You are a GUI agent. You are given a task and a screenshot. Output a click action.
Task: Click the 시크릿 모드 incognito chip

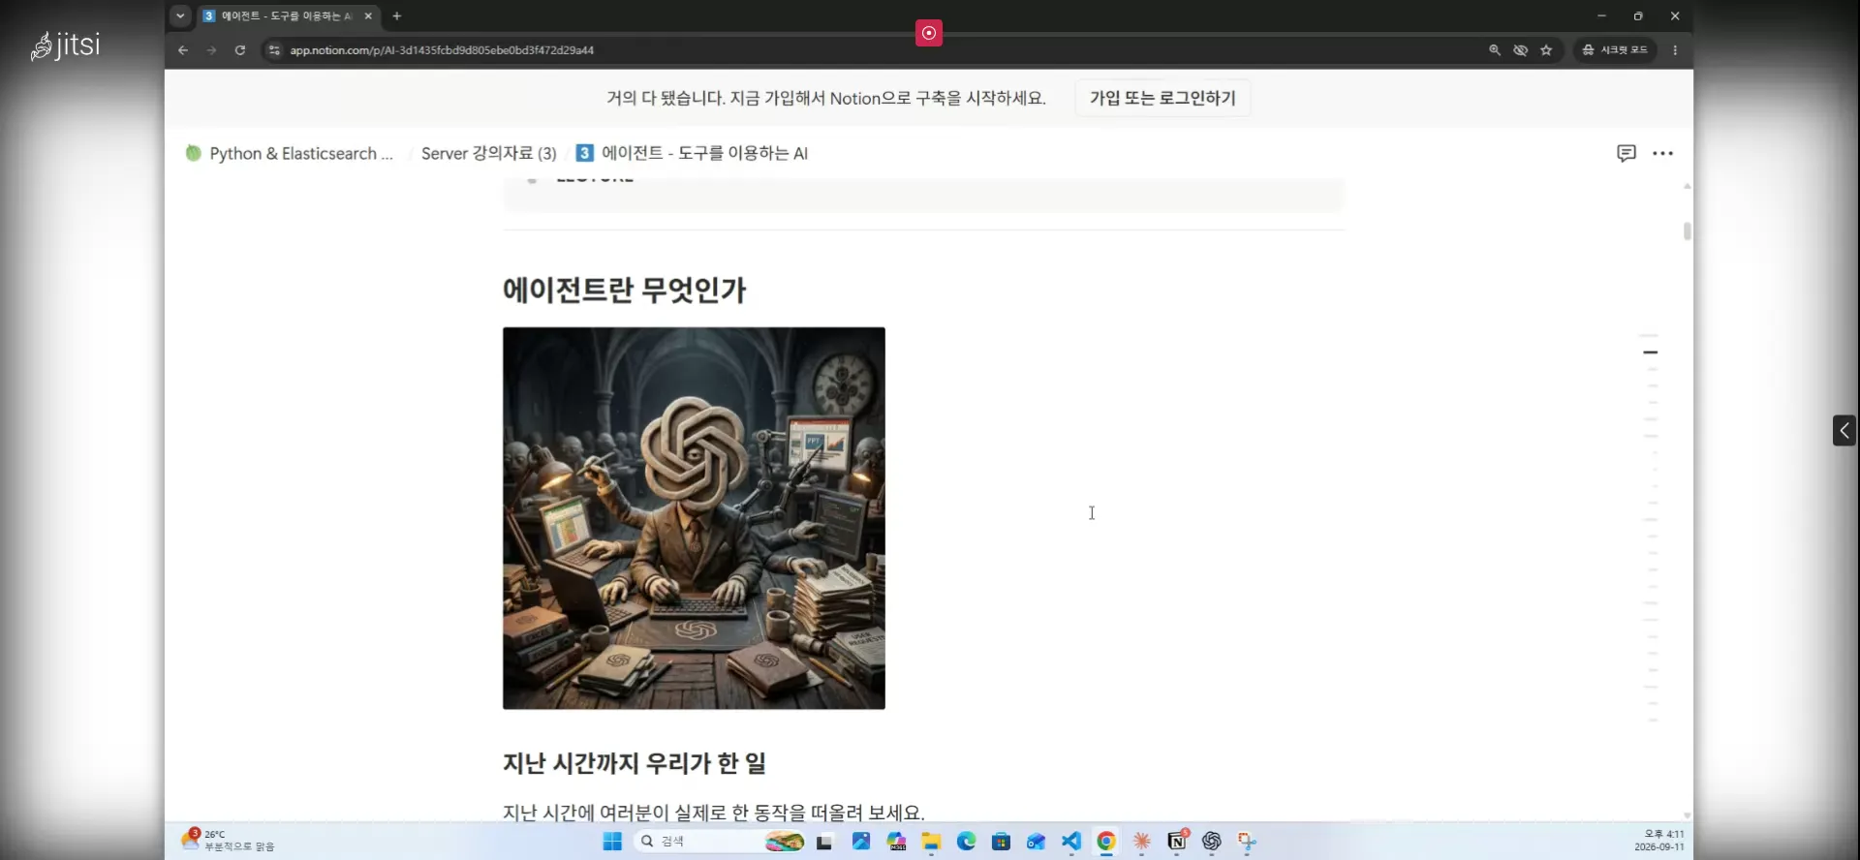pos(1614,50)
